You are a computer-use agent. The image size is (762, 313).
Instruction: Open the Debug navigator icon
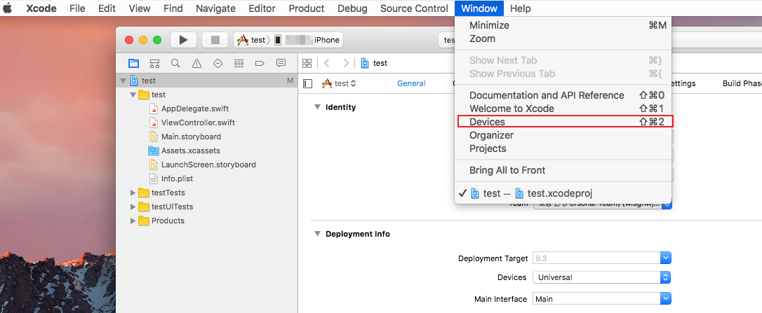point(239,64)
